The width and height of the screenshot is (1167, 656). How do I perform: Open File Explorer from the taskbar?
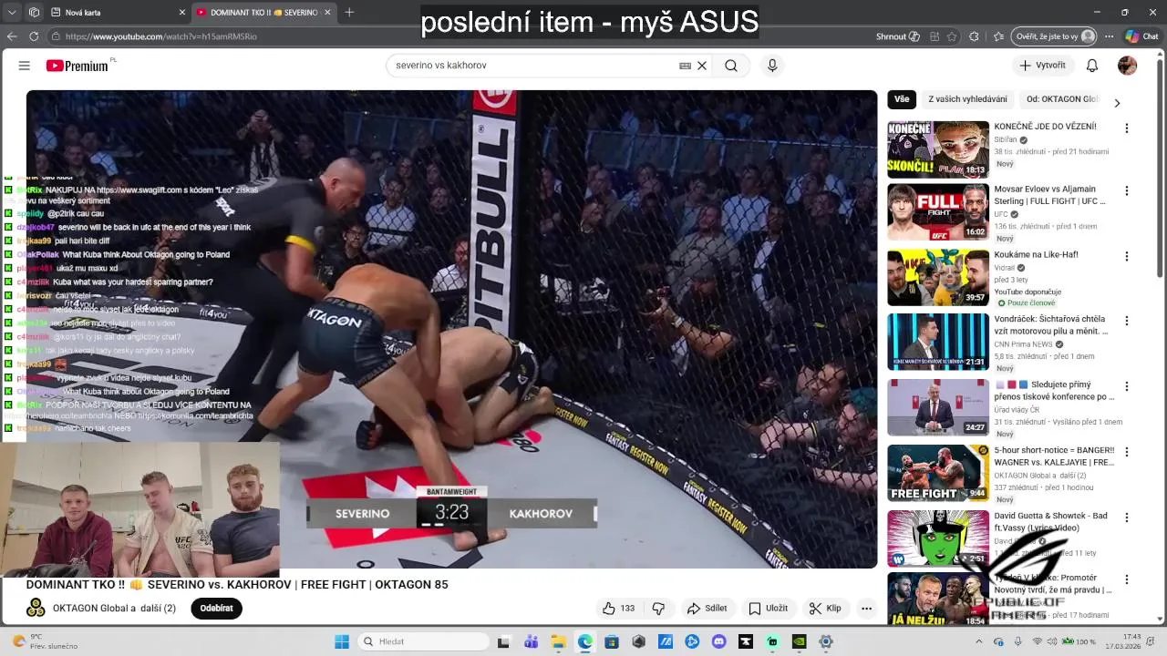tap(558, 641)
